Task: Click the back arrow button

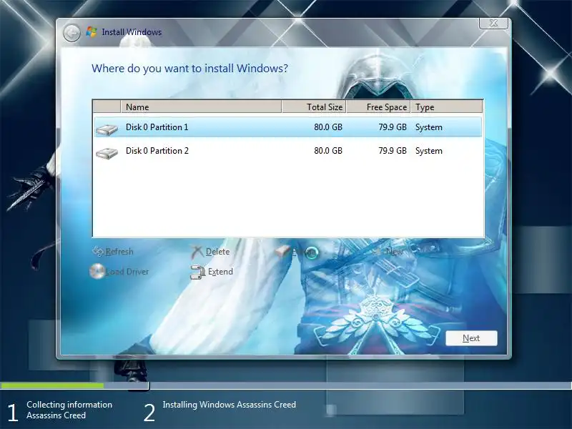Action: [x=71, y=33]
